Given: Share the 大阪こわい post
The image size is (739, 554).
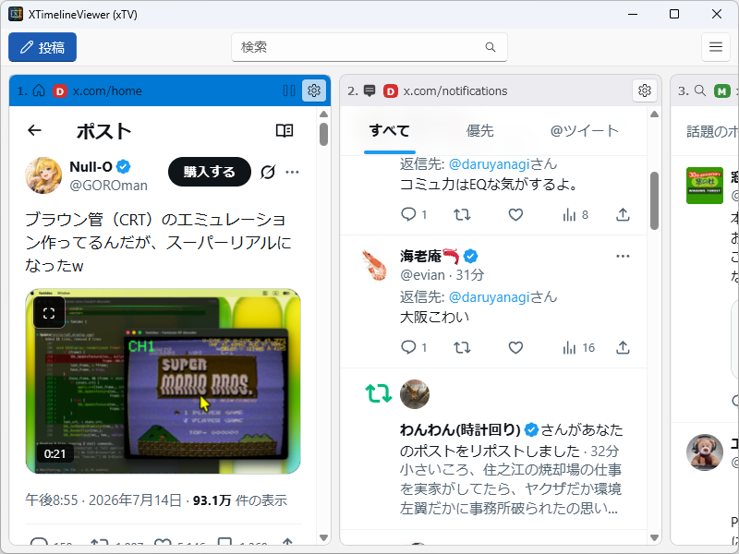Looking at the screenshot, I should click(x=623, y=348).
